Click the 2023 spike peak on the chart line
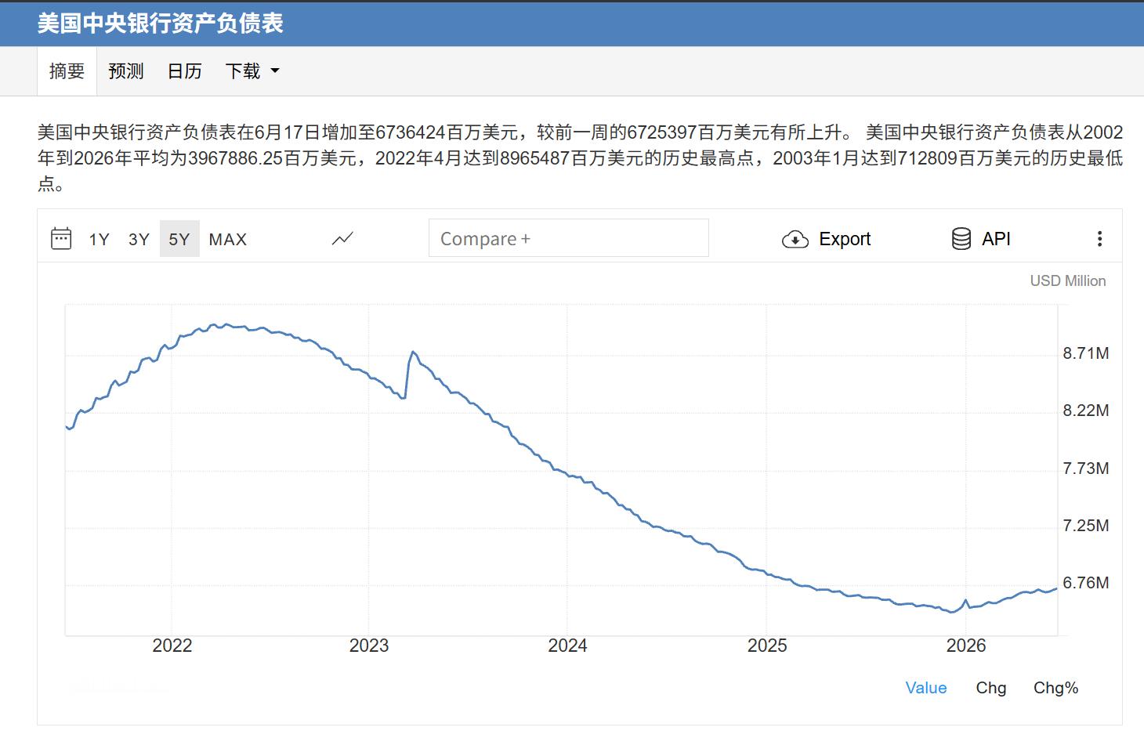This screenshot has width=1144, height=738. pos(412,353)
